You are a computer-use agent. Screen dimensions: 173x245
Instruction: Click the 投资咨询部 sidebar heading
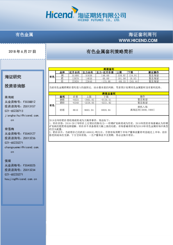click(15, 86)
